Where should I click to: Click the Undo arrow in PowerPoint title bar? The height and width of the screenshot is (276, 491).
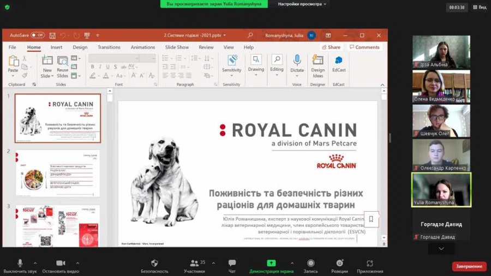pos(63,35)
